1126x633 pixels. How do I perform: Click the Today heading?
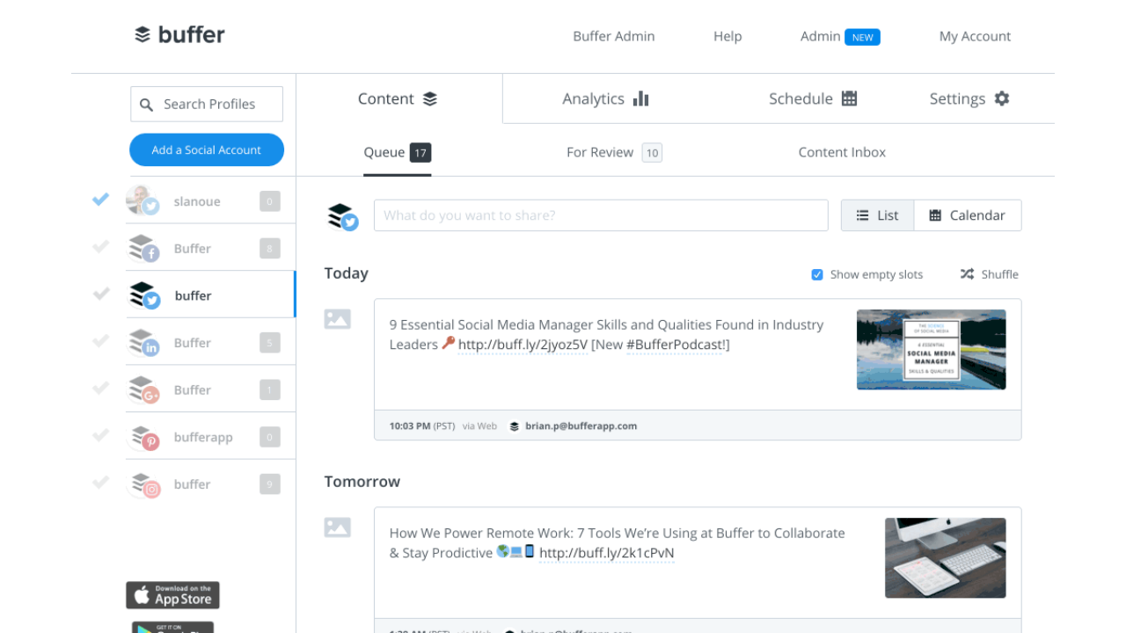click(347, 273)
